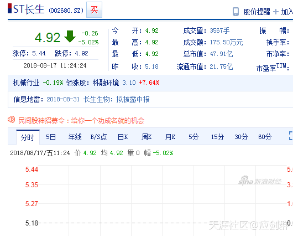Click the current price 4.92 in large text

pos(48,38)
